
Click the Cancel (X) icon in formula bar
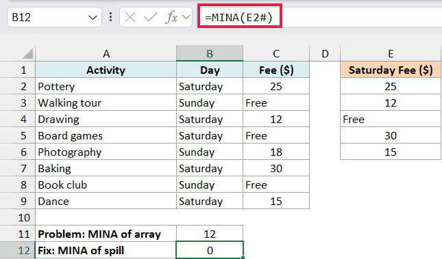130,18
